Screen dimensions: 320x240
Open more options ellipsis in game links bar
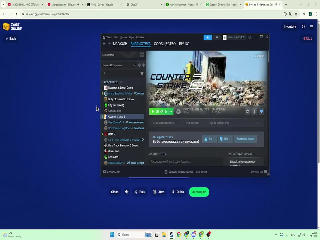tap(257, 123)
